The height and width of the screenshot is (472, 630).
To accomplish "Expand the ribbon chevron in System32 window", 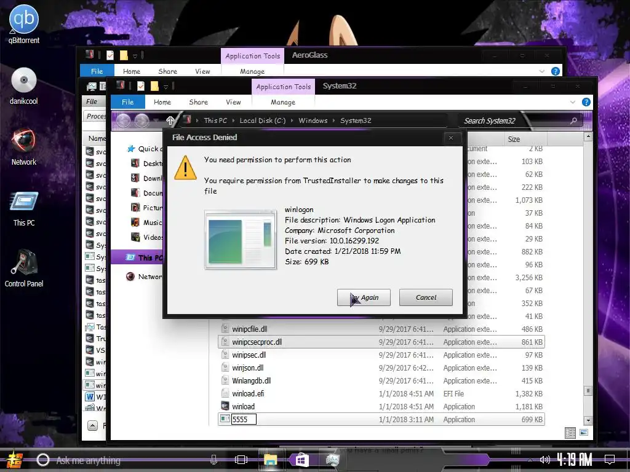I will (x=573, y=102).
